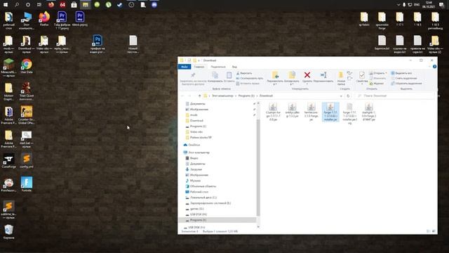This screenshot has height=253, width=449.
Task: Click the Этот компьютер breadcrumb in address bar
Action: tap(222, 96)
